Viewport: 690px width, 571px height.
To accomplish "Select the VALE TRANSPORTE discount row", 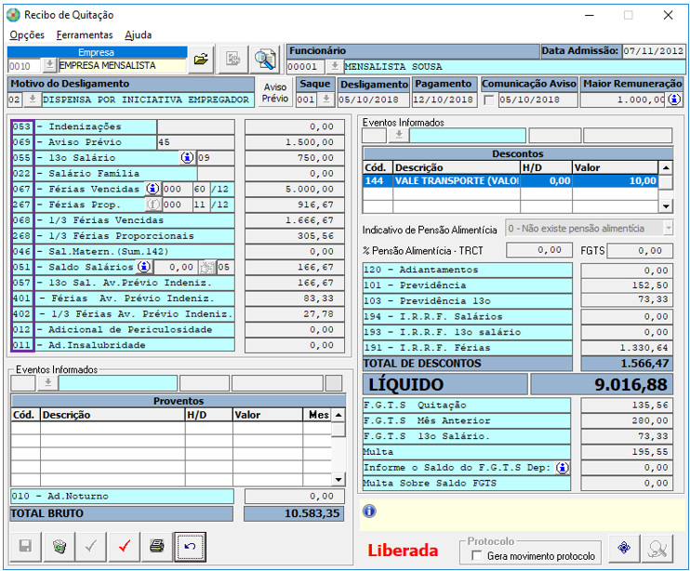I will point(511,180).
